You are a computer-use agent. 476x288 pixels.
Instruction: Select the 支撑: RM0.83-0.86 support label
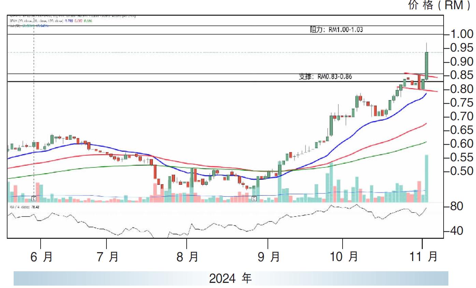[x=325, y=77]
